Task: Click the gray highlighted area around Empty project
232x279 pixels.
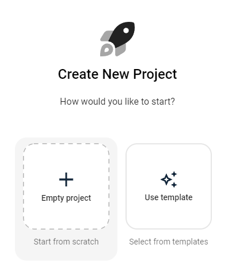Action: 66,253
